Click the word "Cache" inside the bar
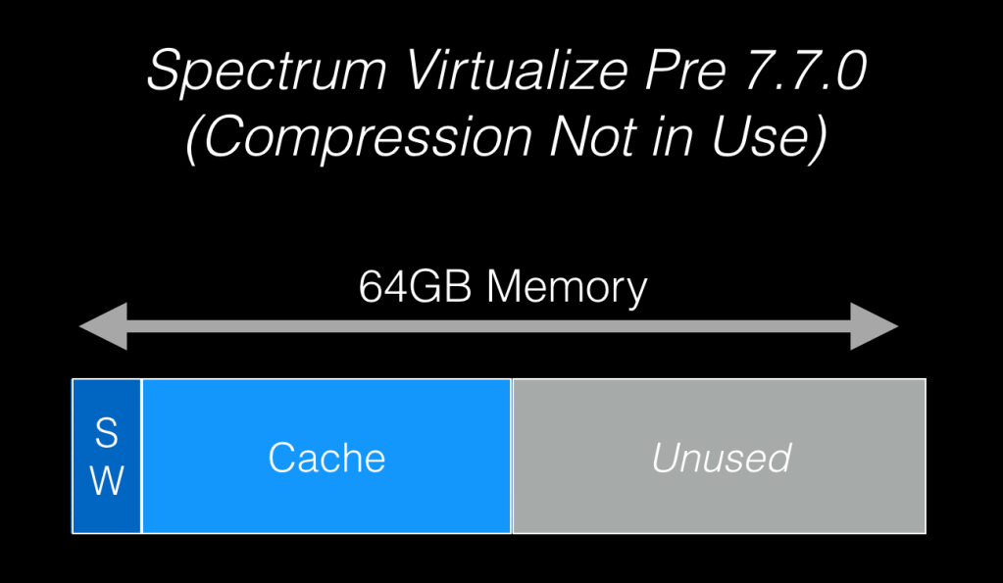The image size is (1003, 583). point(326,458)
